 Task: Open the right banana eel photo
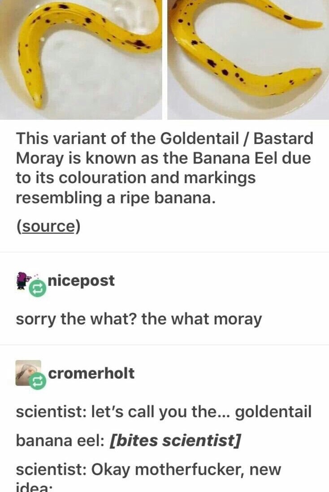pos(248,60)
